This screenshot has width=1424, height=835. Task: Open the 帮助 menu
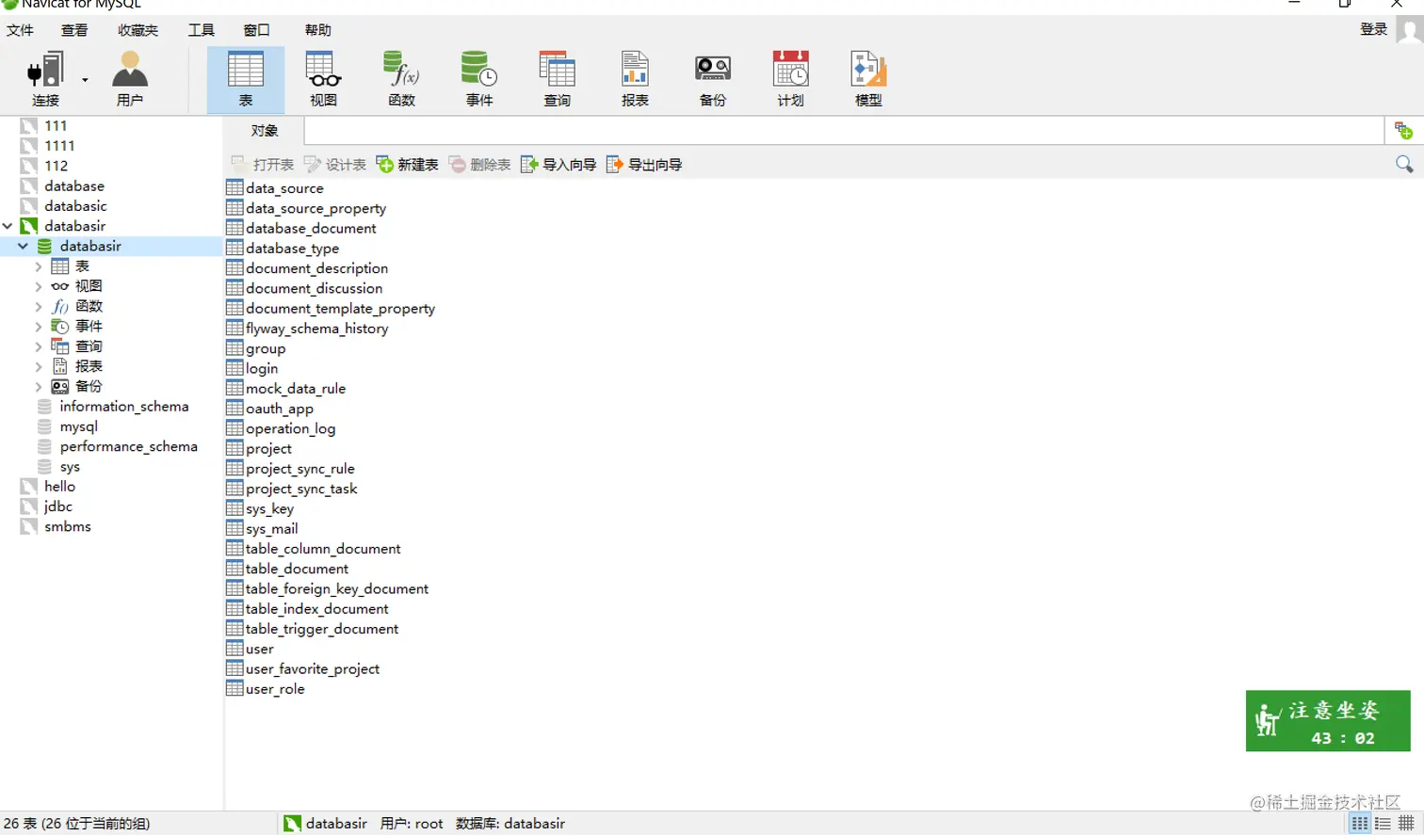click(x=317, y=30)
